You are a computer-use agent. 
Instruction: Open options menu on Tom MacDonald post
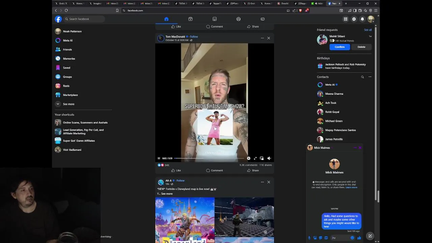click(x=262, y=38)
